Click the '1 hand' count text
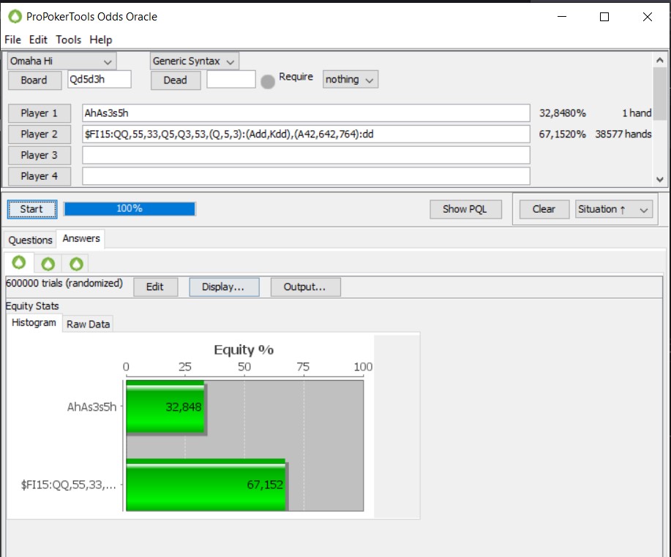Viewport: 671px width, 557px height. tap(637, 113)
